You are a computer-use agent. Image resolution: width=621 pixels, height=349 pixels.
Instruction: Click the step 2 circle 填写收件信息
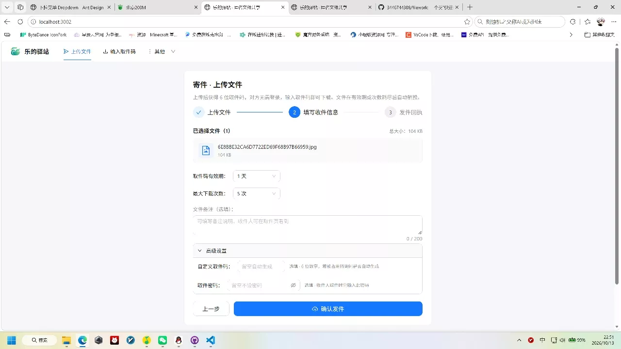click(x=294, y=112)
